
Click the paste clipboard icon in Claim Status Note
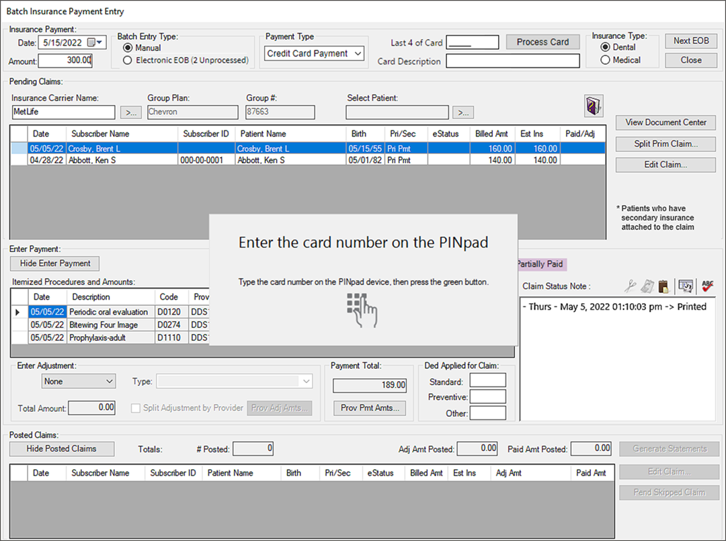tap(663, 286)
